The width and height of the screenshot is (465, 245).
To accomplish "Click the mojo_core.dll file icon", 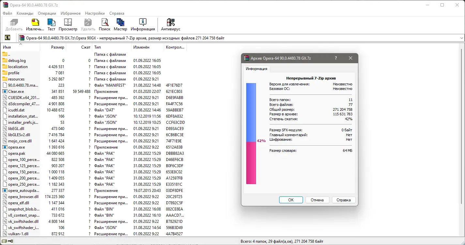I will click(5, 141).
